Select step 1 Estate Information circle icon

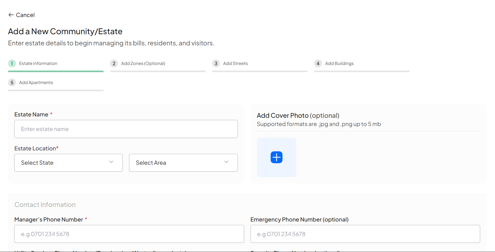(x=12, y=63)
